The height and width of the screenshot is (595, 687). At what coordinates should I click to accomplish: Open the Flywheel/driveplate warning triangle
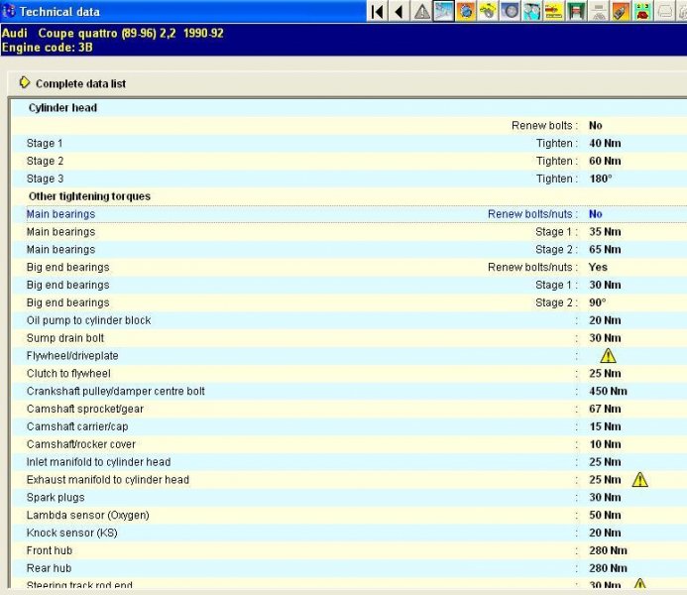point(608,356)
